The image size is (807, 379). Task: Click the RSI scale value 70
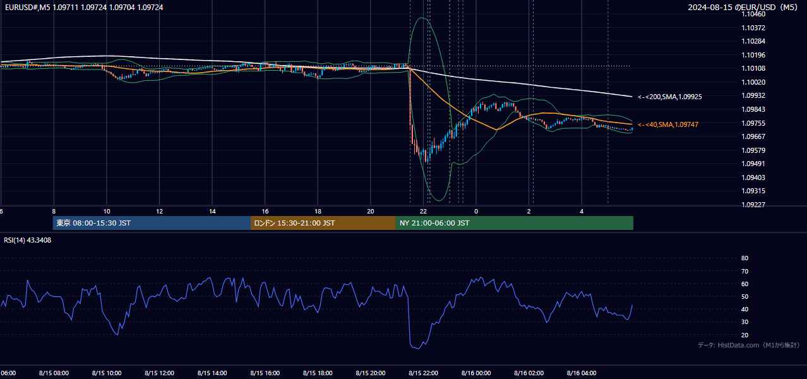[x=744, y=271]
